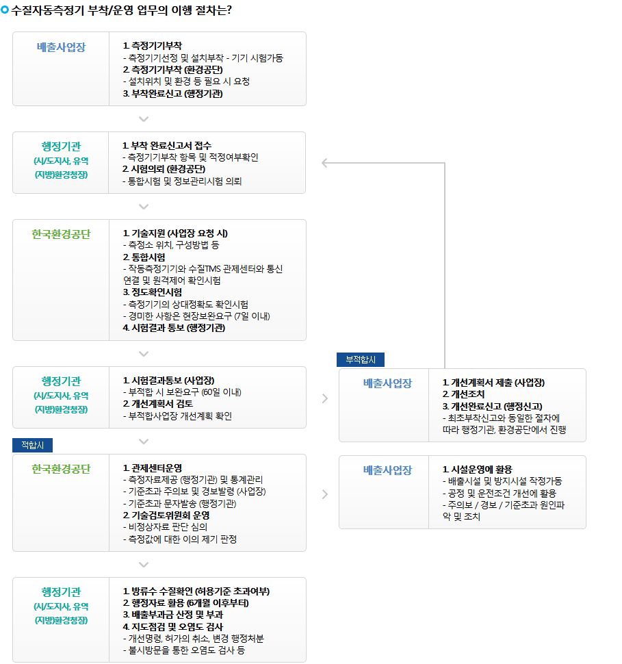Click the page title 수질자동측정기 부착/운영 업무의 이행 절차는?
The width and height of the screenshot is (622, 664).
click(121, 10)
